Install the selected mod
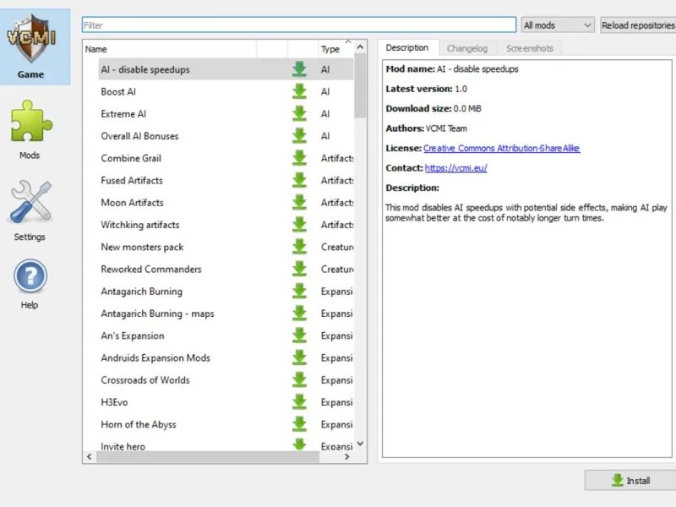 [x=630, y=480]
